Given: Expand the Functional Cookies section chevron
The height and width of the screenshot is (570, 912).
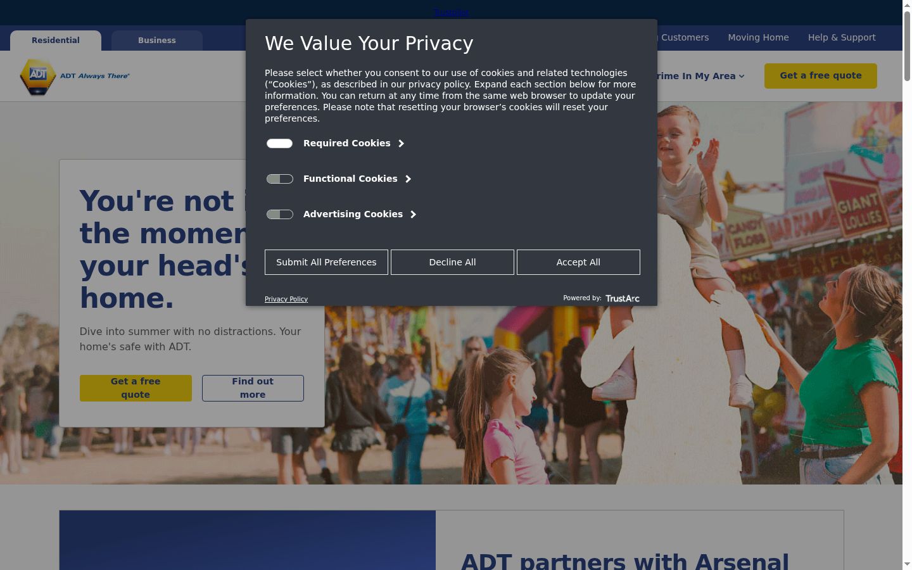Looking at the screenshot, I should pos(408,179).
